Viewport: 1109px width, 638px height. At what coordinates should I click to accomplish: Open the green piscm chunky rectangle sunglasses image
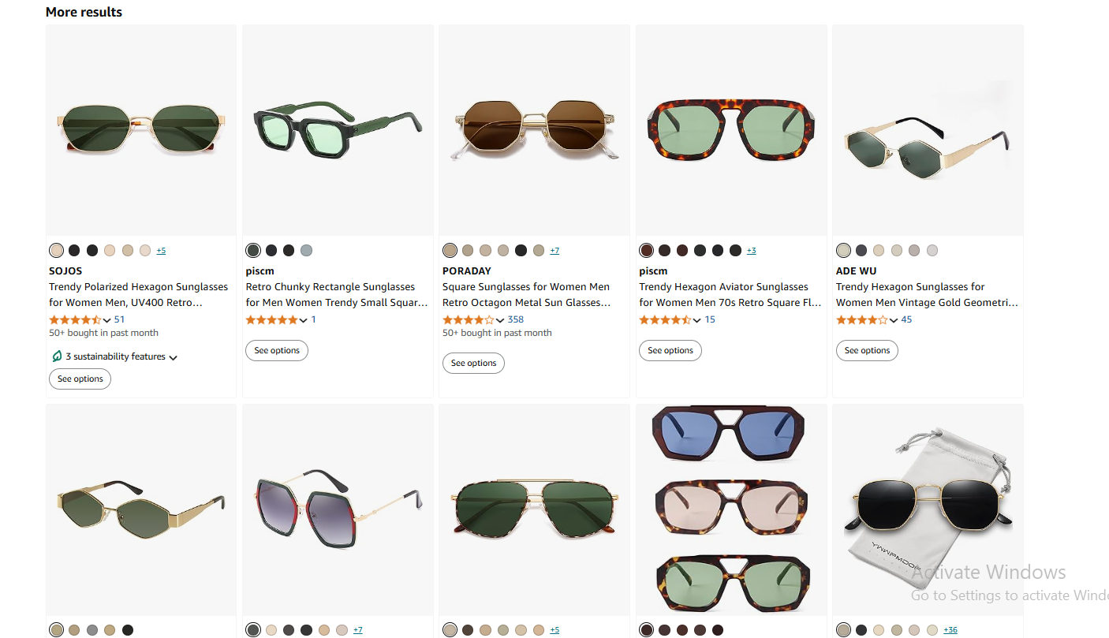pyautogui.click(x=338, y=130)
